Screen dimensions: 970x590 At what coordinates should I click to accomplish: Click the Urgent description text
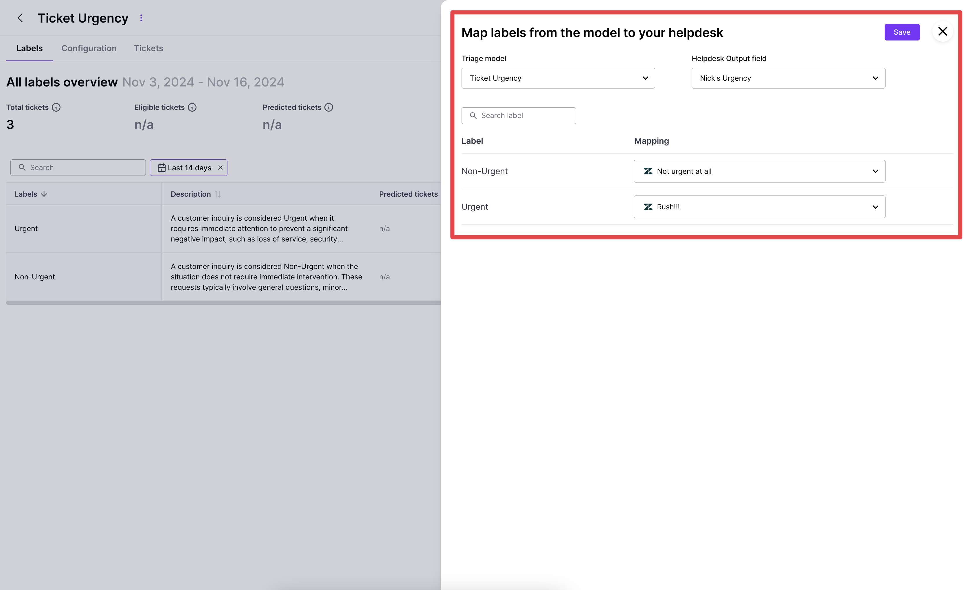coord(259,228)
